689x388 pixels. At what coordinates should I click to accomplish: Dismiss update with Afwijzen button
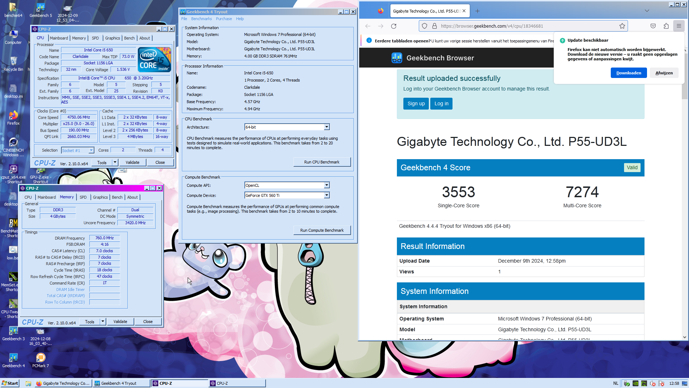pos(664,73)
